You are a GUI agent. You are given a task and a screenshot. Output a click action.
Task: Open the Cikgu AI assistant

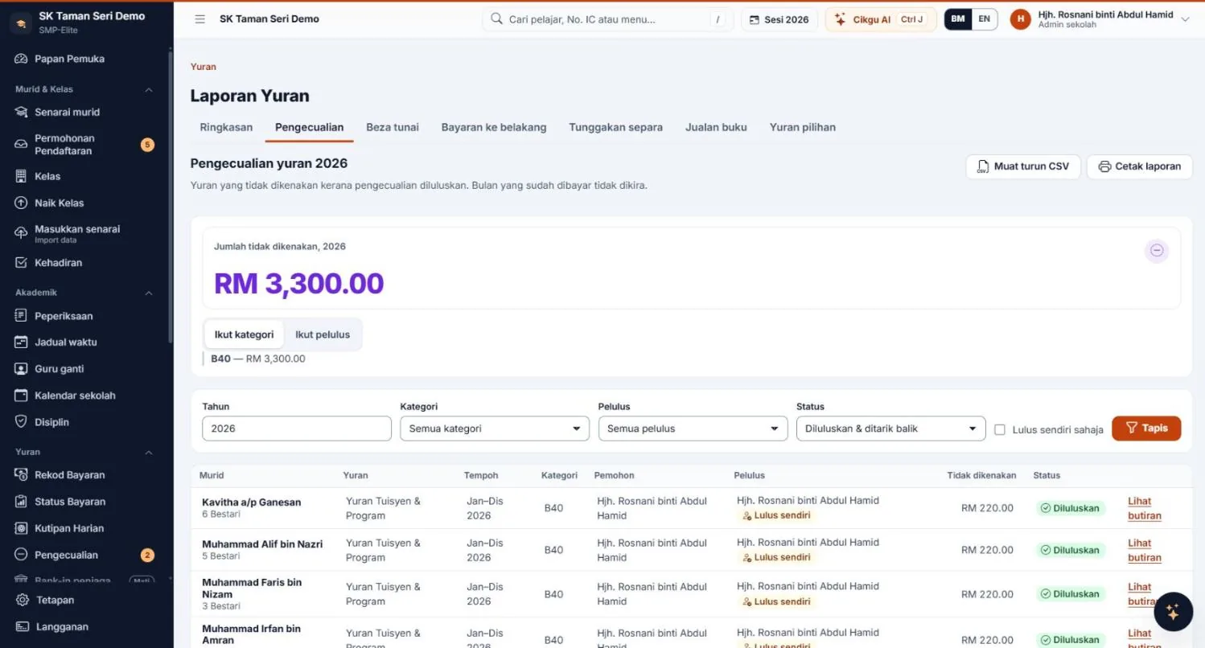click(881, 19)
